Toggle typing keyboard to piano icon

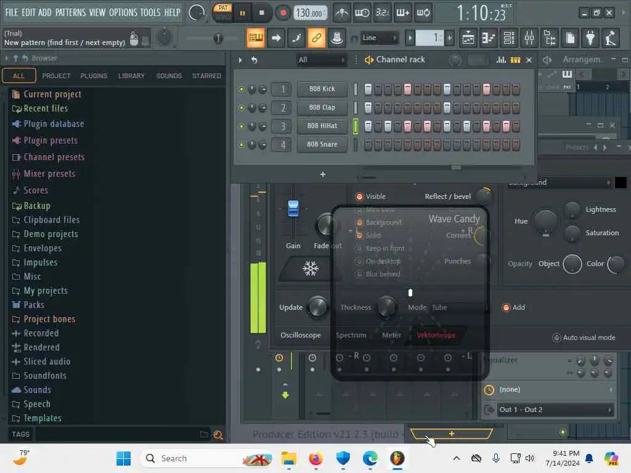tap(255, 38)
